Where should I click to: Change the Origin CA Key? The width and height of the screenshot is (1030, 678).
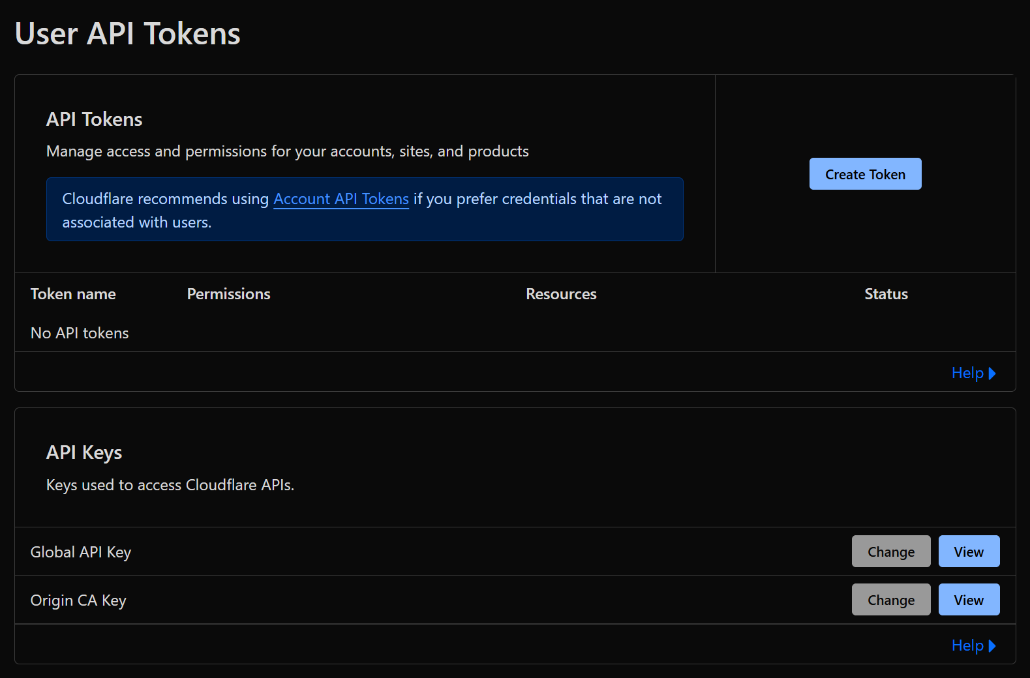[x=890, y=600]
